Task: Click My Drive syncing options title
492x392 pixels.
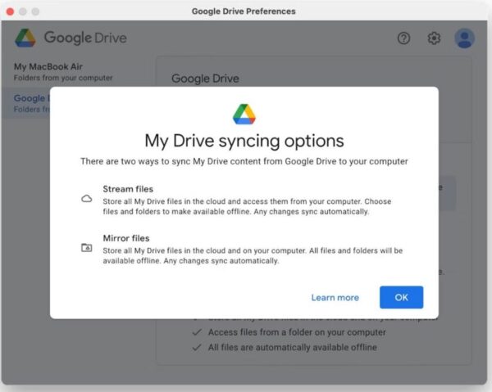Action: coord(244,141)
